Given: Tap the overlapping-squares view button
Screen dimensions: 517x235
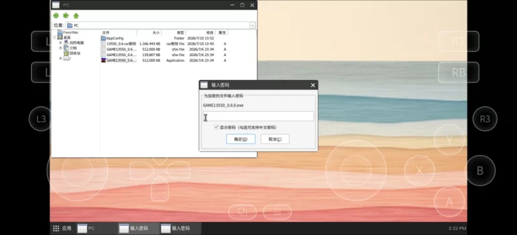Looking at the screenshot, I should (242, 212).
